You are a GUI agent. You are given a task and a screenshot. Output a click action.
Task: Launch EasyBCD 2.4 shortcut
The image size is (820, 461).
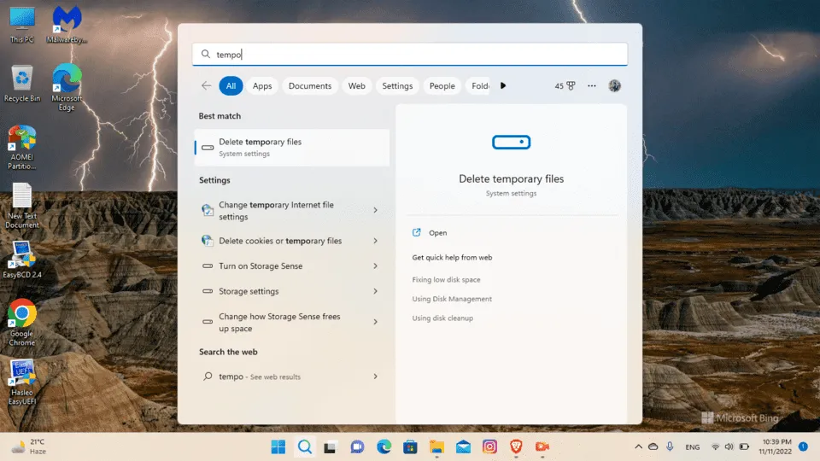coord(22,260)
